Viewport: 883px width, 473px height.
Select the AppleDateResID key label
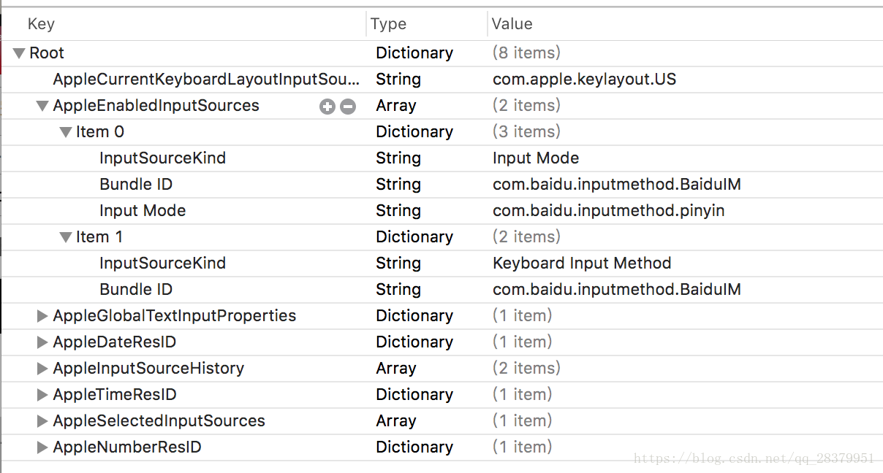pyautogui.click(x=114, y=342)
